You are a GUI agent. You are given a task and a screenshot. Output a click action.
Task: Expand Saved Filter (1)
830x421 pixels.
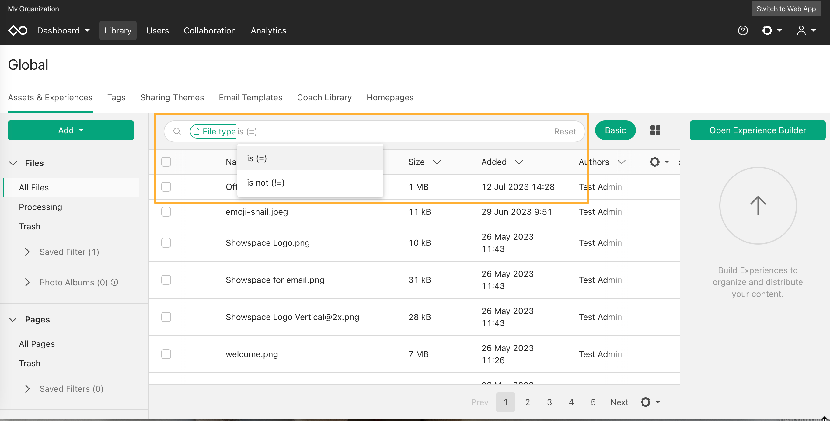pyautogui.click(x=27, y=252)
